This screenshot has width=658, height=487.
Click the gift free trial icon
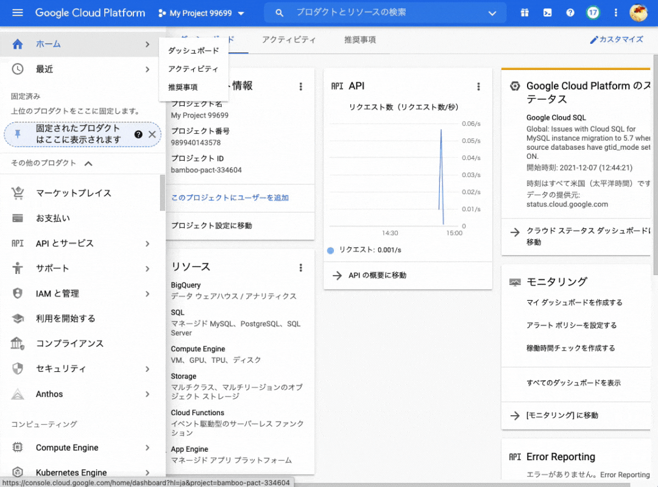coord(525,13)
